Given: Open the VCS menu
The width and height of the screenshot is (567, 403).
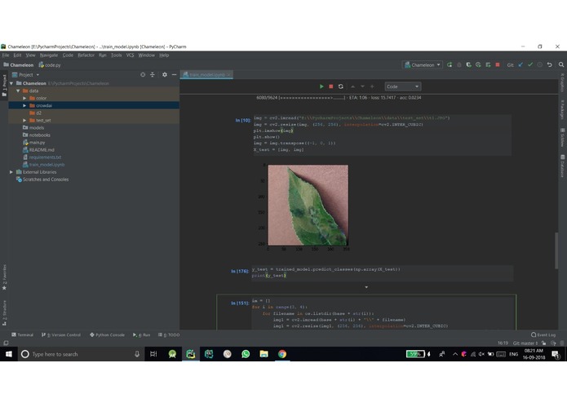Looking at the screenshot, I should [x=131, y=55].
